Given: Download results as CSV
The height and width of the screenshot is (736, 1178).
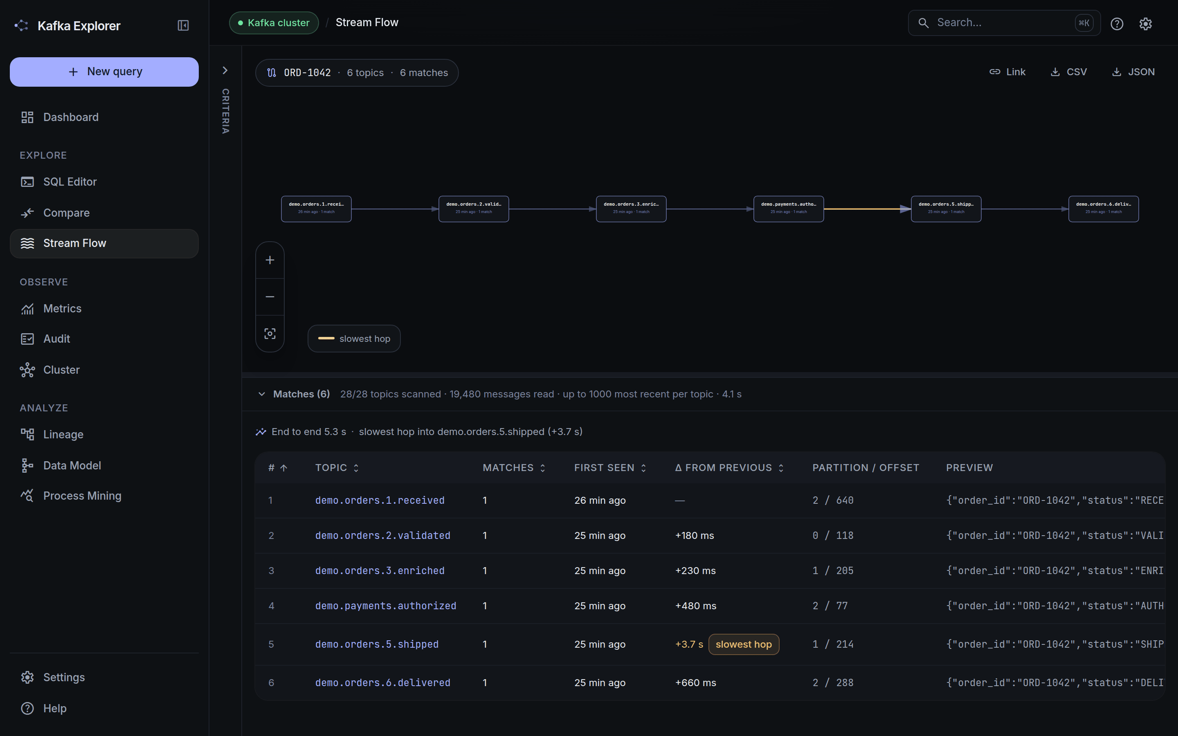Looking at the screenshot, I should 1068,72.
